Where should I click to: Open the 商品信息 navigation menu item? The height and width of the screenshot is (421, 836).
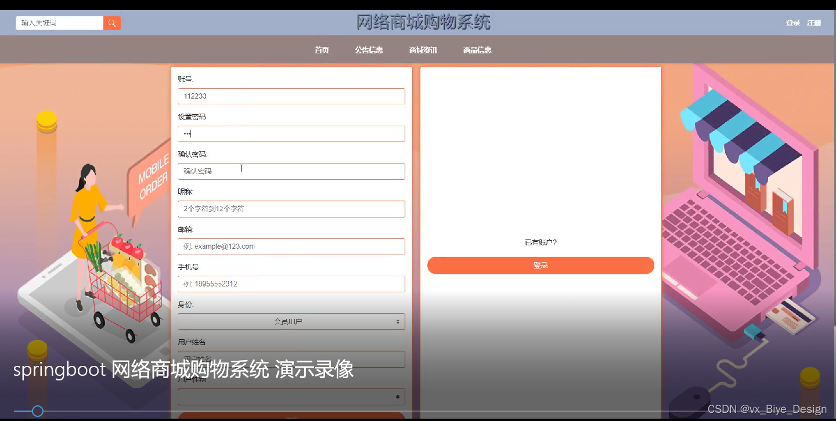pyautogui.click(x=477, y=50)
